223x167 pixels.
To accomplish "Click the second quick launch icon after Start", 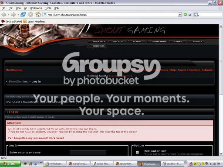I will coord(30,164).
